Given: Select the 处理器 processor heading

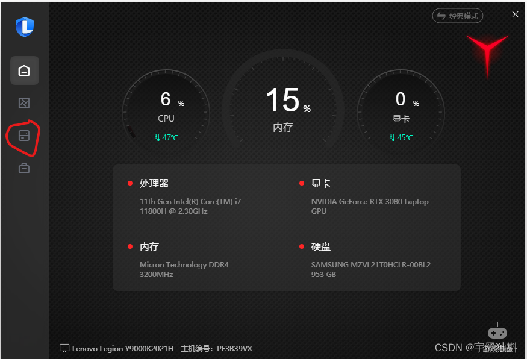Looking at the screenshot, I should [154, 184].
